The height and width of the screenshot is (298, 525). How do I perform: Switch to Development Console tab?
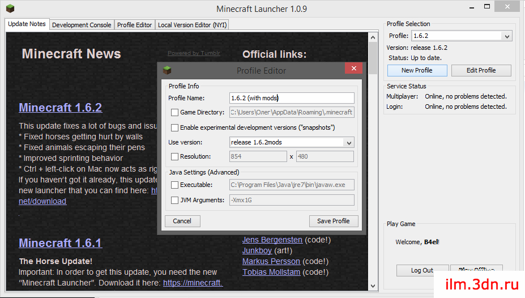[82, 25]
